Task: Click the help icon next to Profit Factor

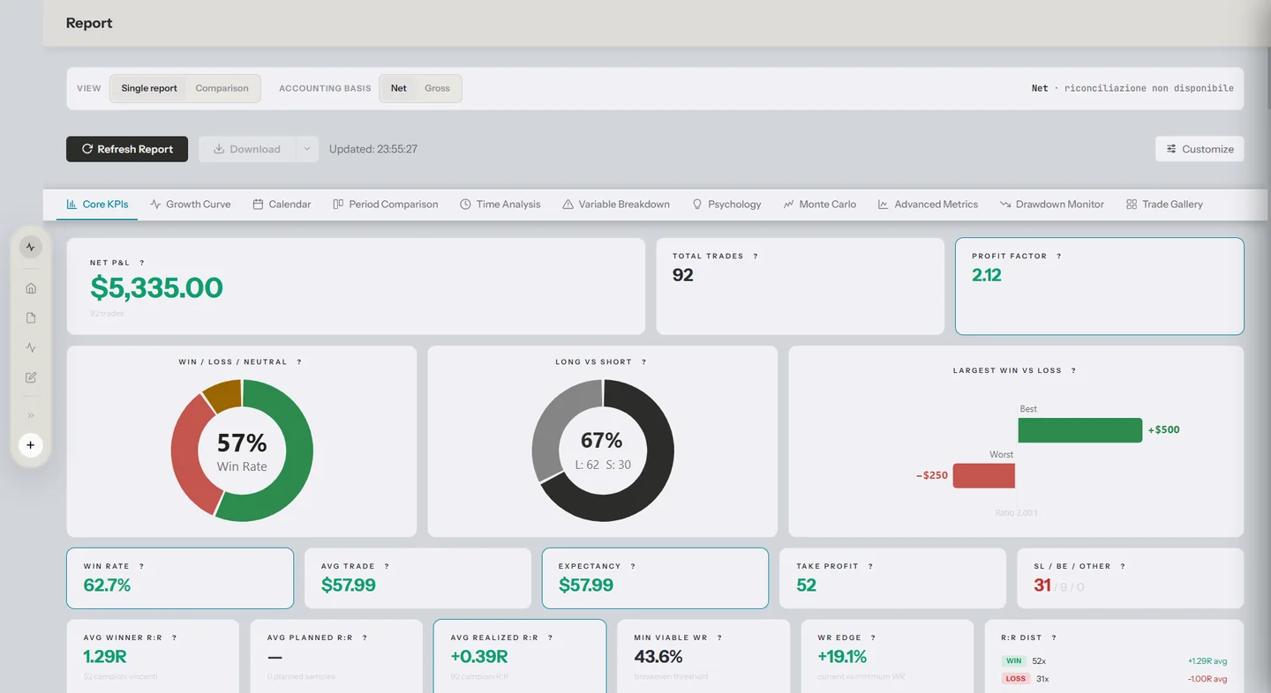Action: coord(1059,257)
